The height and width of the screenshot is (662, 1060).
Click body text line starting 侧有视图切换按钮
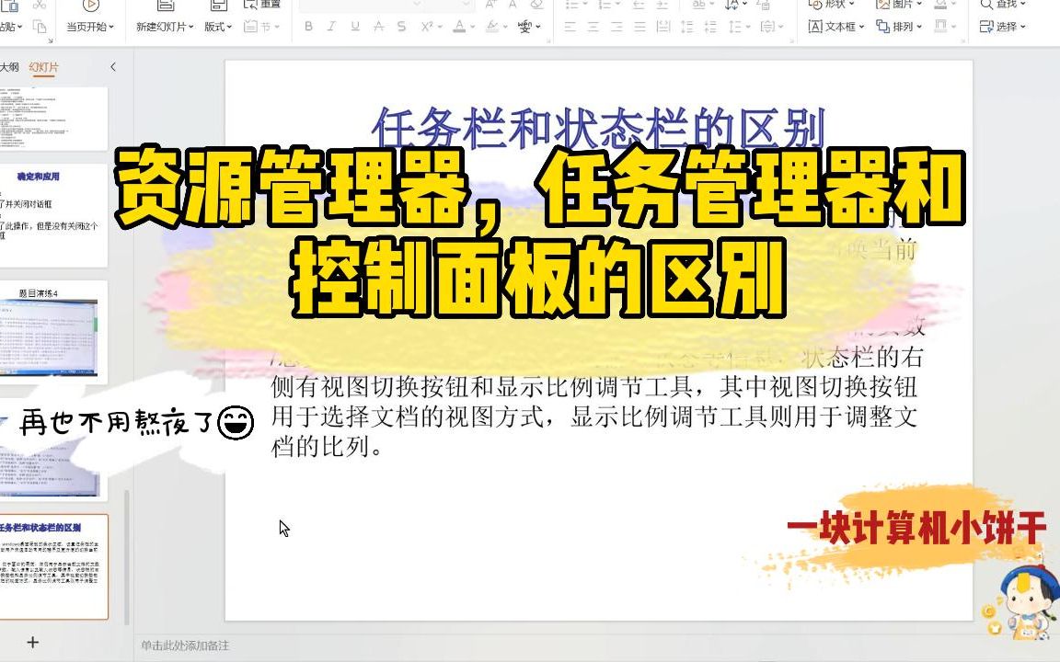594,387
